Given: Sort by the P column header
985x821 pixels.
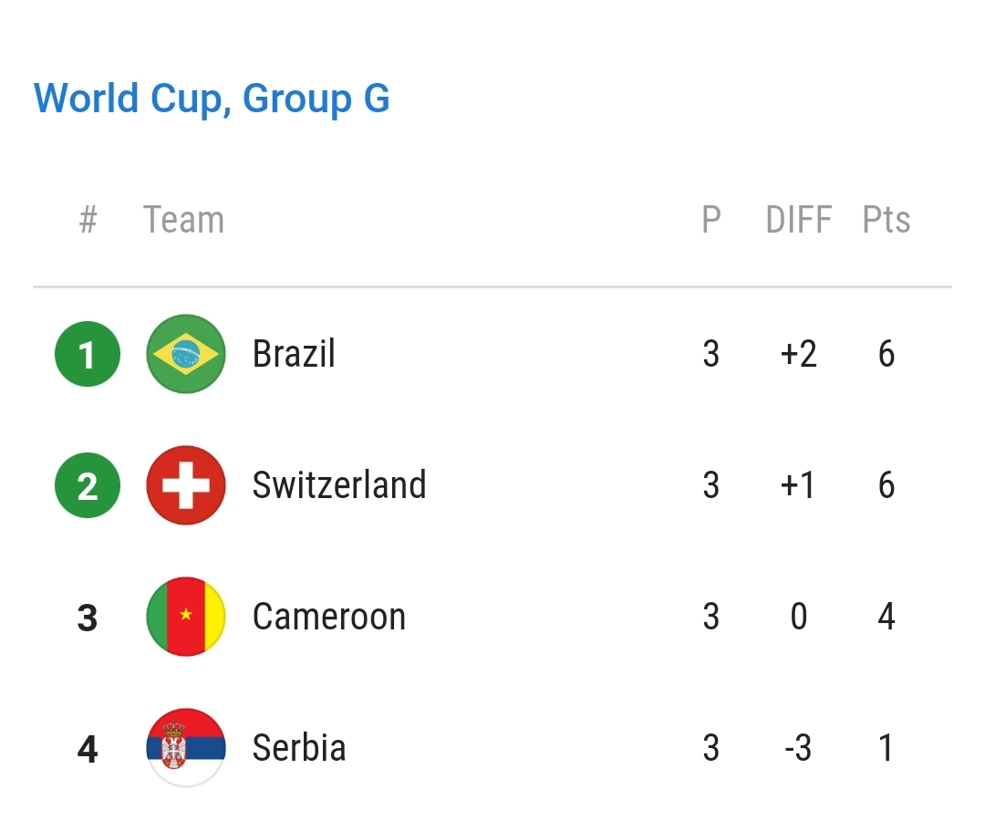Looking at the screenshot, I should [x=711, y=219].
